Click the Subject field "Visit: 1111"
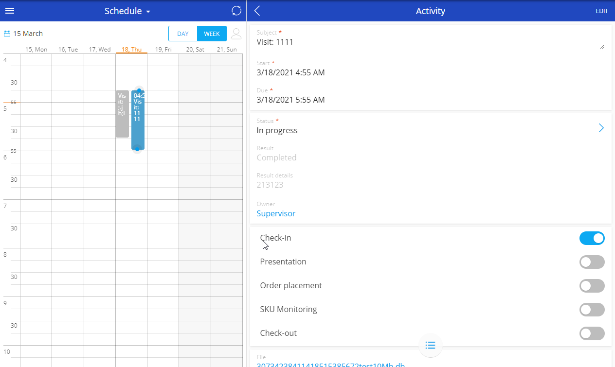 (x=275, y=42)
